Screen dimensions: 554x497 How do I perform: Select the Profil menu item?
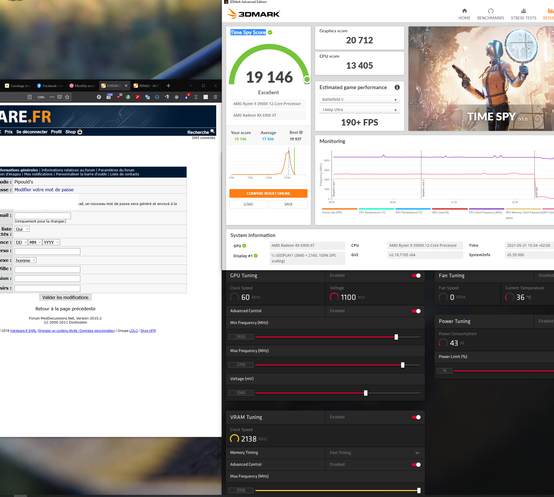56,132
